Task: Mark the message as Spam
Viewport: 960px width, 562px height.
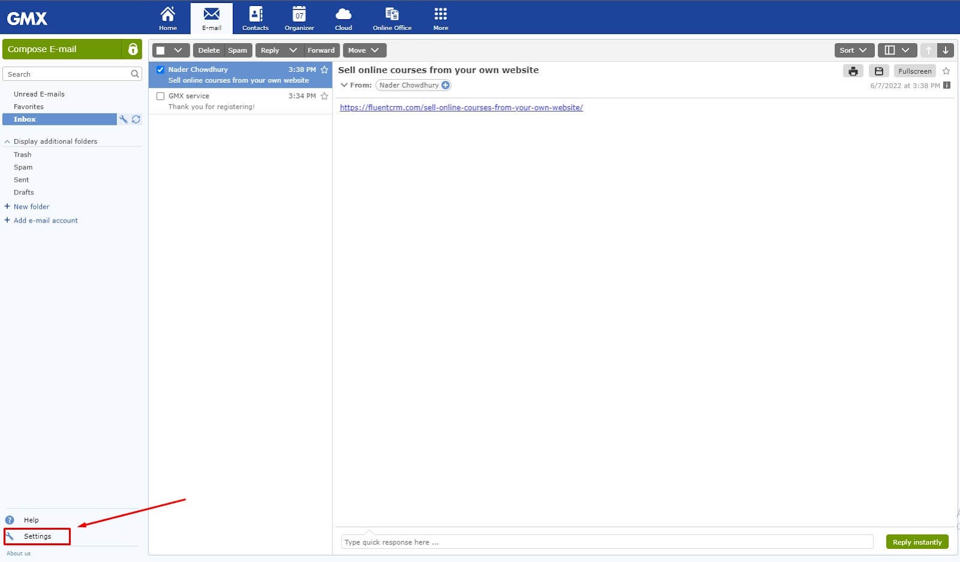Action: (x=238, y=50)
